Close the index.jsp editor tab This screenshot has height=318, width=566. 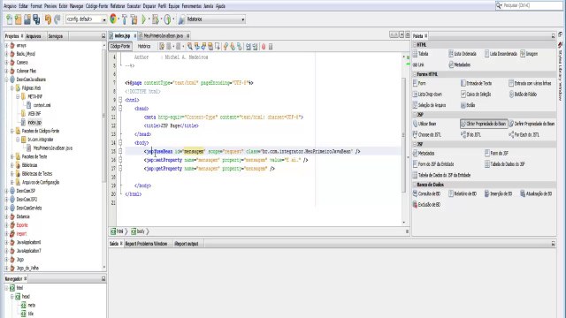(135, 35)
